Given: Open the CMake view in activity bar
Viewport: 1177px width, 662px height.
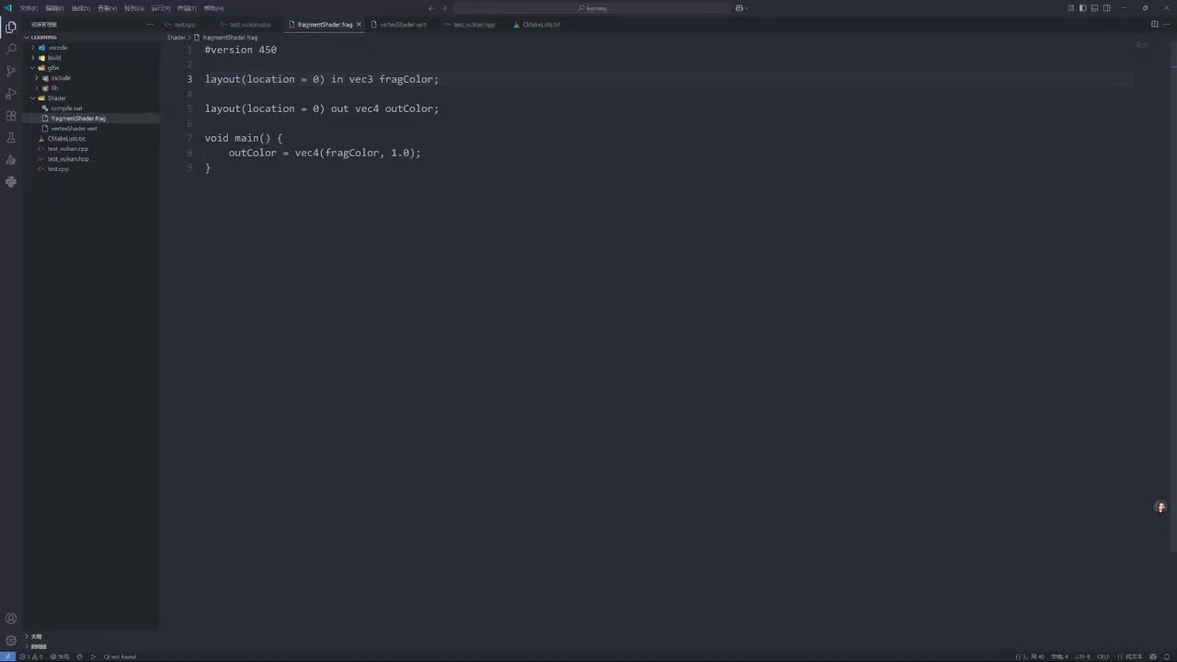Looking at the screenshot, I should (x=11, y=159).
